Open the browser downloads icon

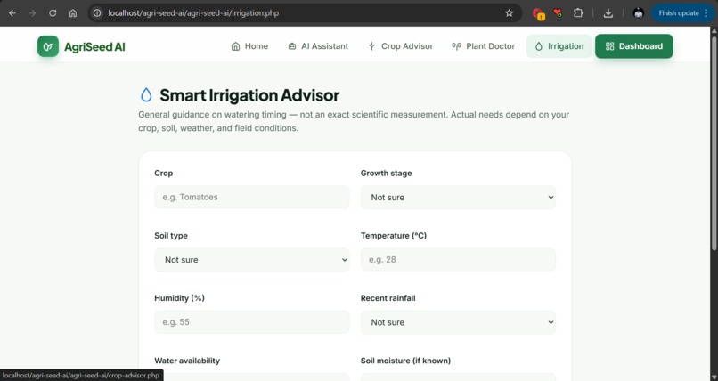608,12
